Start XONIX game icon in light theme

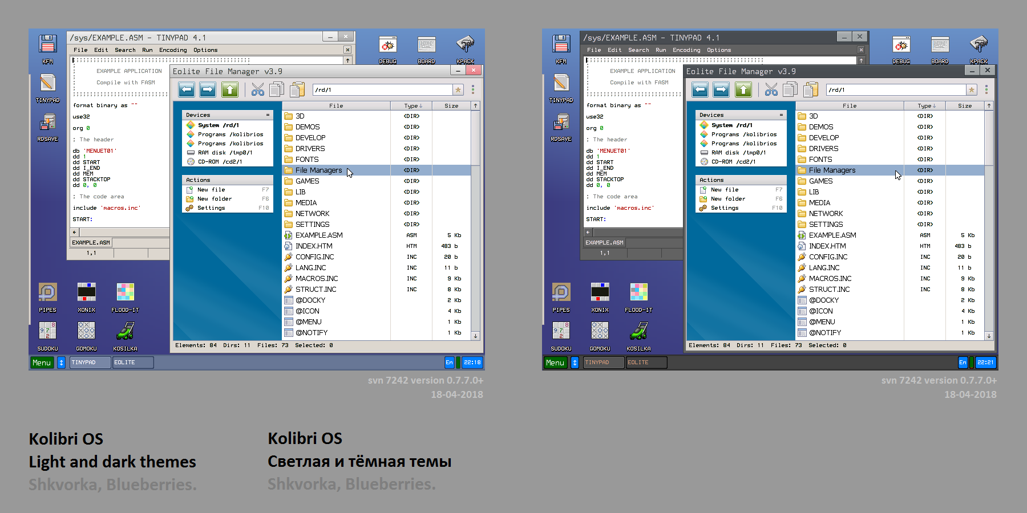[87, 298]
